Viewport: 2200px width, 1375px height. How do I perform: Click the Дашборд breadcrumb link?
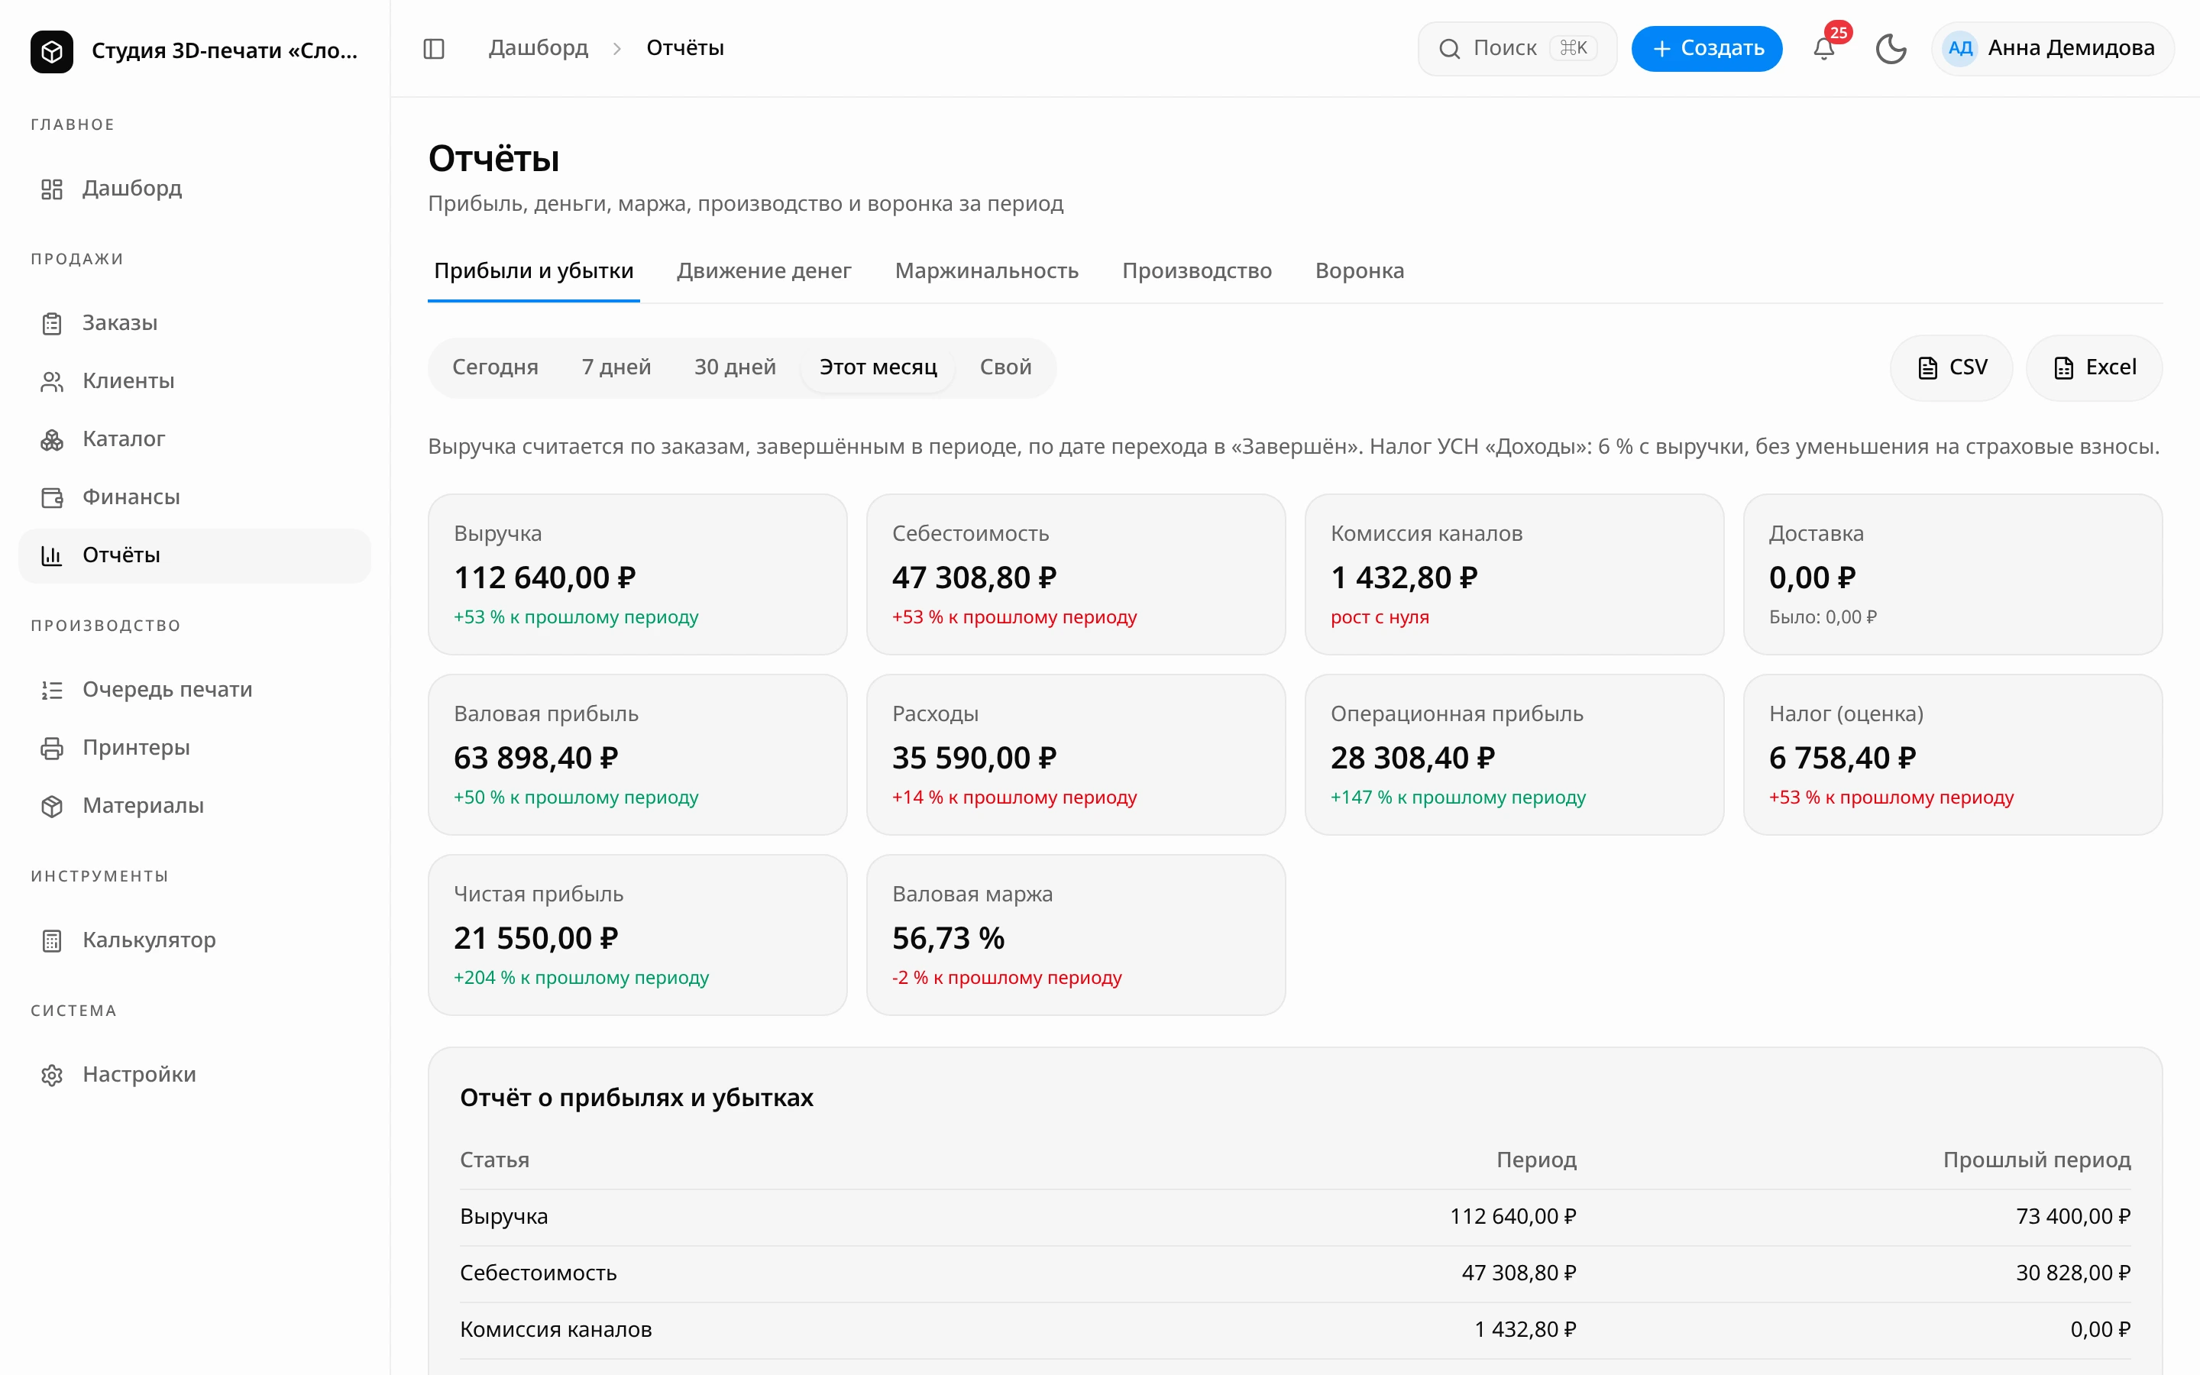(539, 48)
